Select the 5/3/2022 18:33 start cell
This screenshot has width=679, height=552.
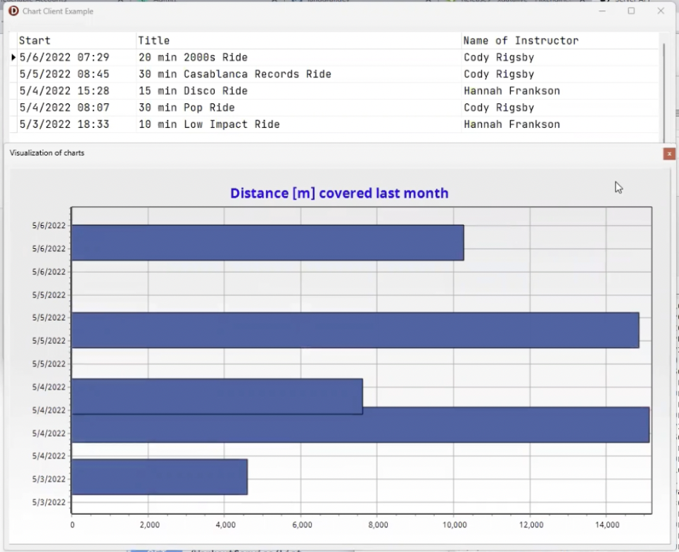[65, 124]
